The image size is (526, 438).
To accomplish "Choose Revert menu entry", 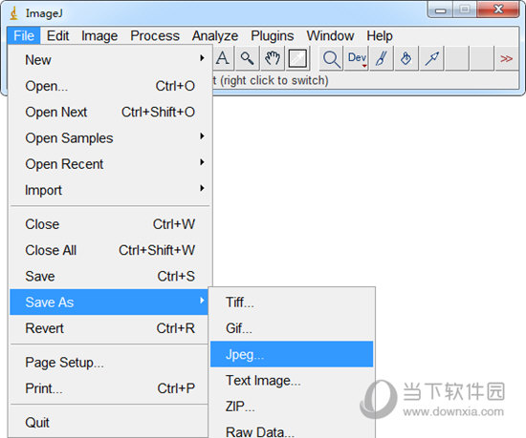I will [x=109, y=328].
